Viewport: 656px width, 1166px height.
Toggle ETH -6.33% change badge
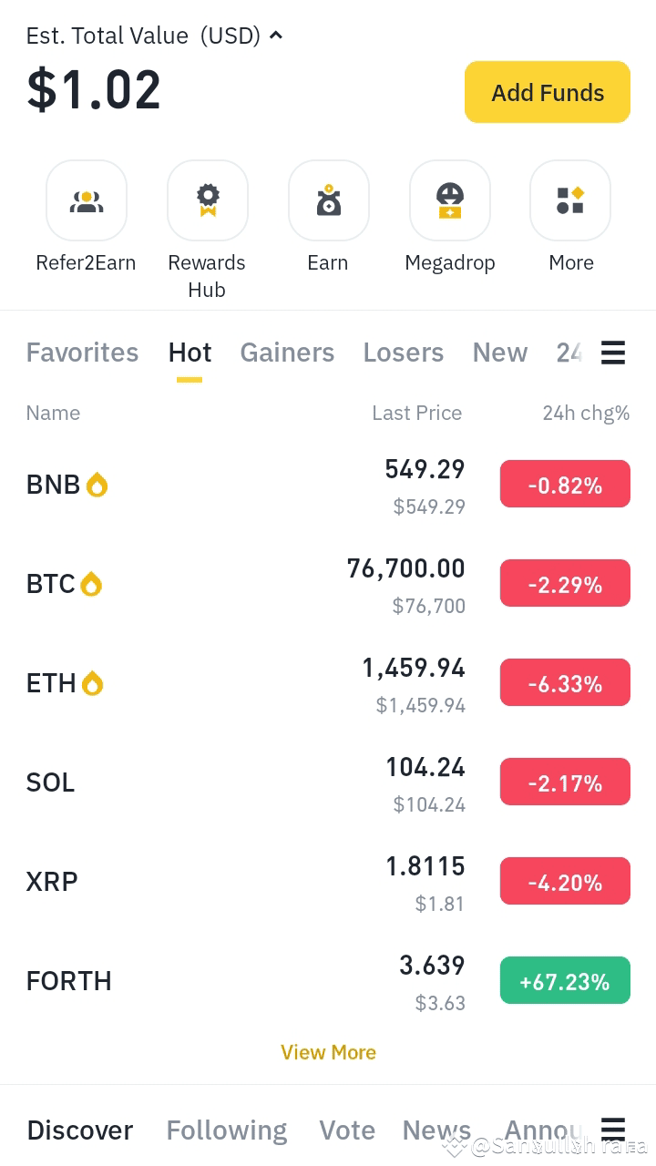click(565, 682)
